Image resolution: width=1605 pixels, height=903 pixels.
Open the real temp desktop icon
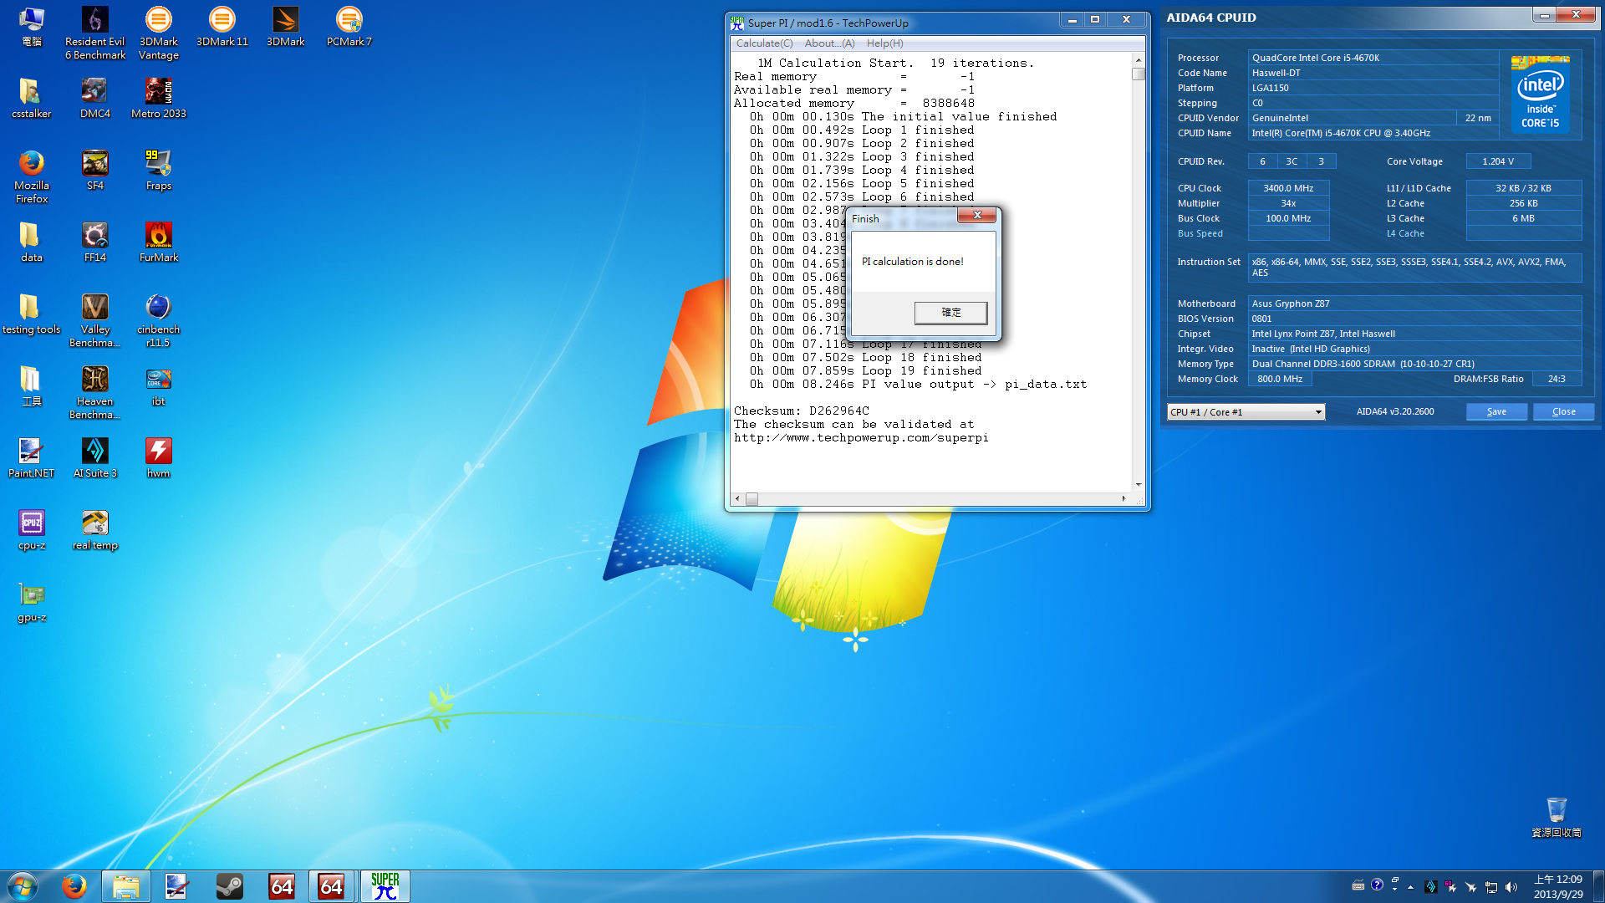click(x=94, y=524)
